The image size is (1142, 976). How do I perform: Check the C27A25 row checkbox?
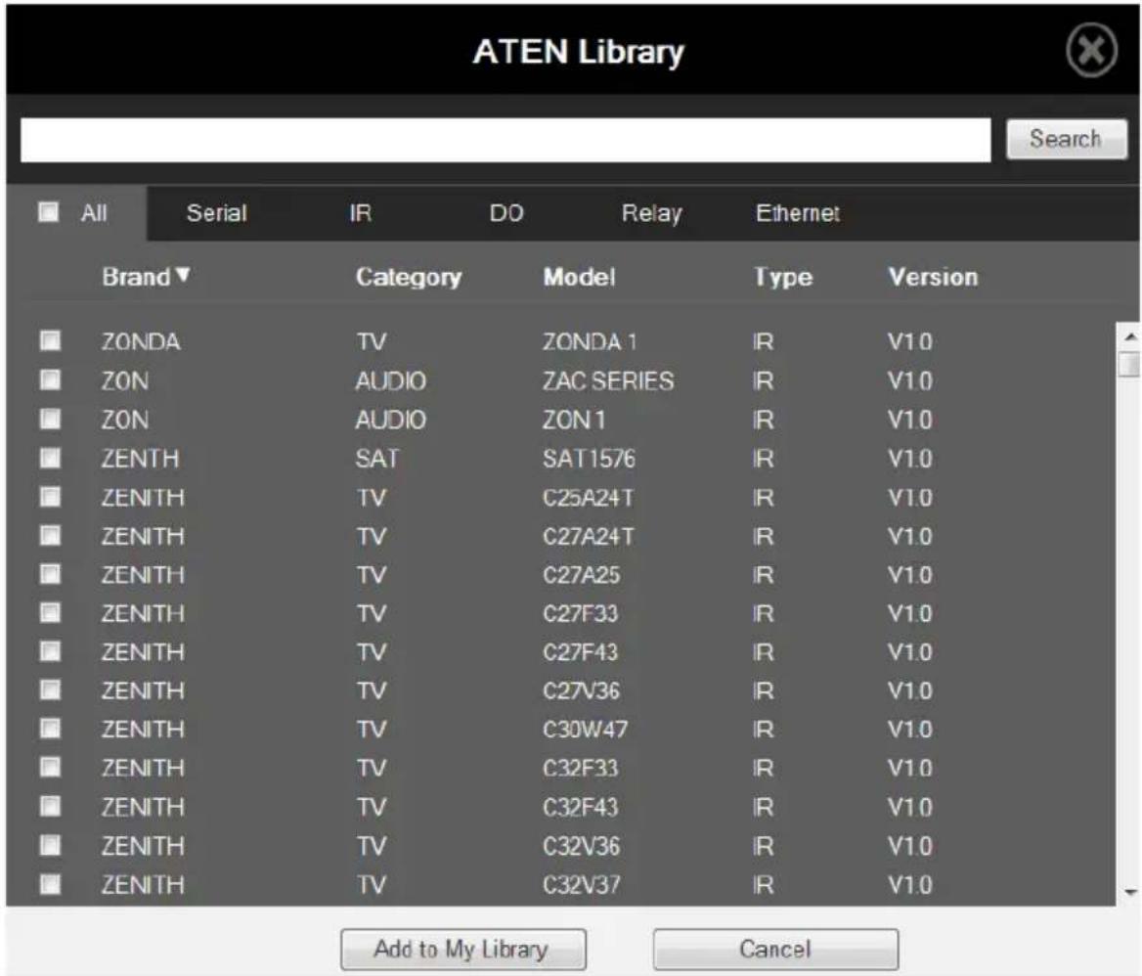click(50, 574)
